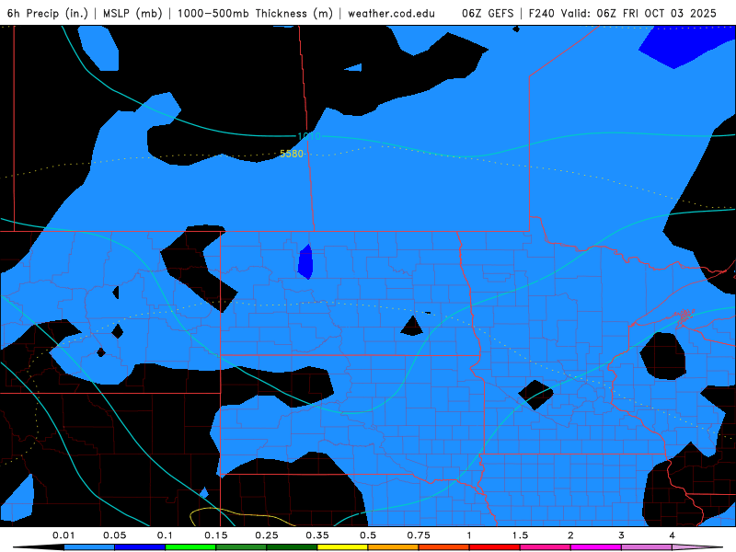Select the medium green 0.15 legend swatch
Screen dimensions: 736x552
coord(241,547)
